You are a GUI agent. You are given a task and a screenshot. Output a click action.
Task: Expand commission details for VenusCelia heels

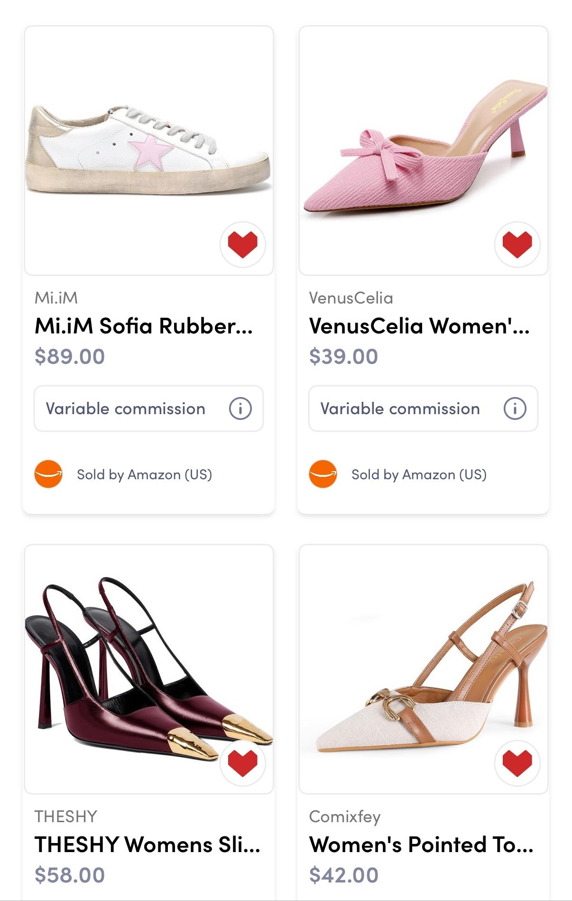(422, 409)
